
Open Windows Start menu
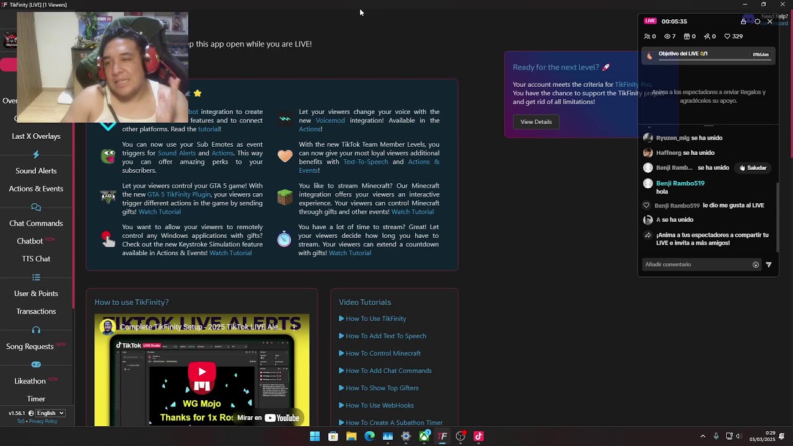315,436
